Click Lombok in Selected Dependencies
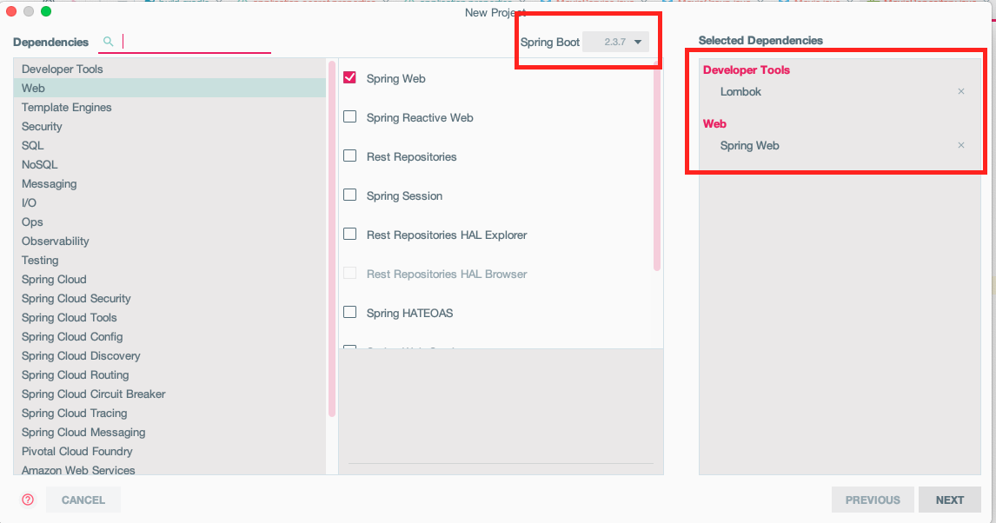Image resolution: width=996 pixels, height=523 pixels. tap(740, 91)
